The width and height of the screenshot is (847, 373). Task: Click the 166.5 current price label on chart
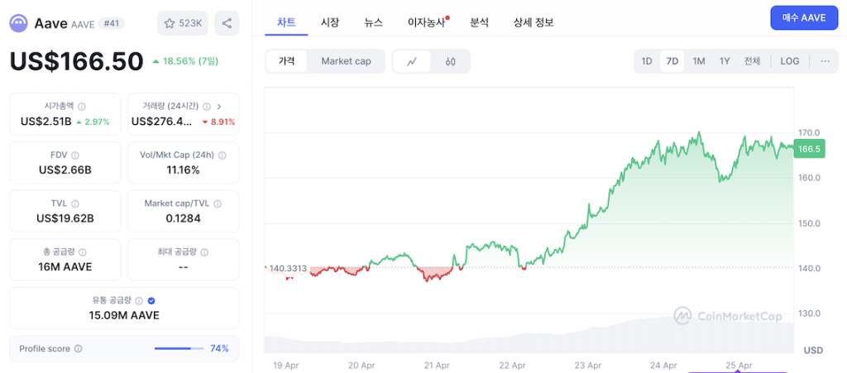[x=809, y=150]
